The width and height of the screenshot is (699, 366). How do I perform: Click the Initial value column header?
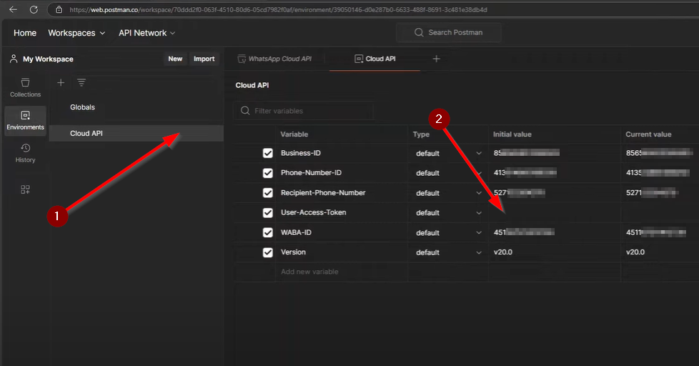pyautogui.click(x=512, y=134)
